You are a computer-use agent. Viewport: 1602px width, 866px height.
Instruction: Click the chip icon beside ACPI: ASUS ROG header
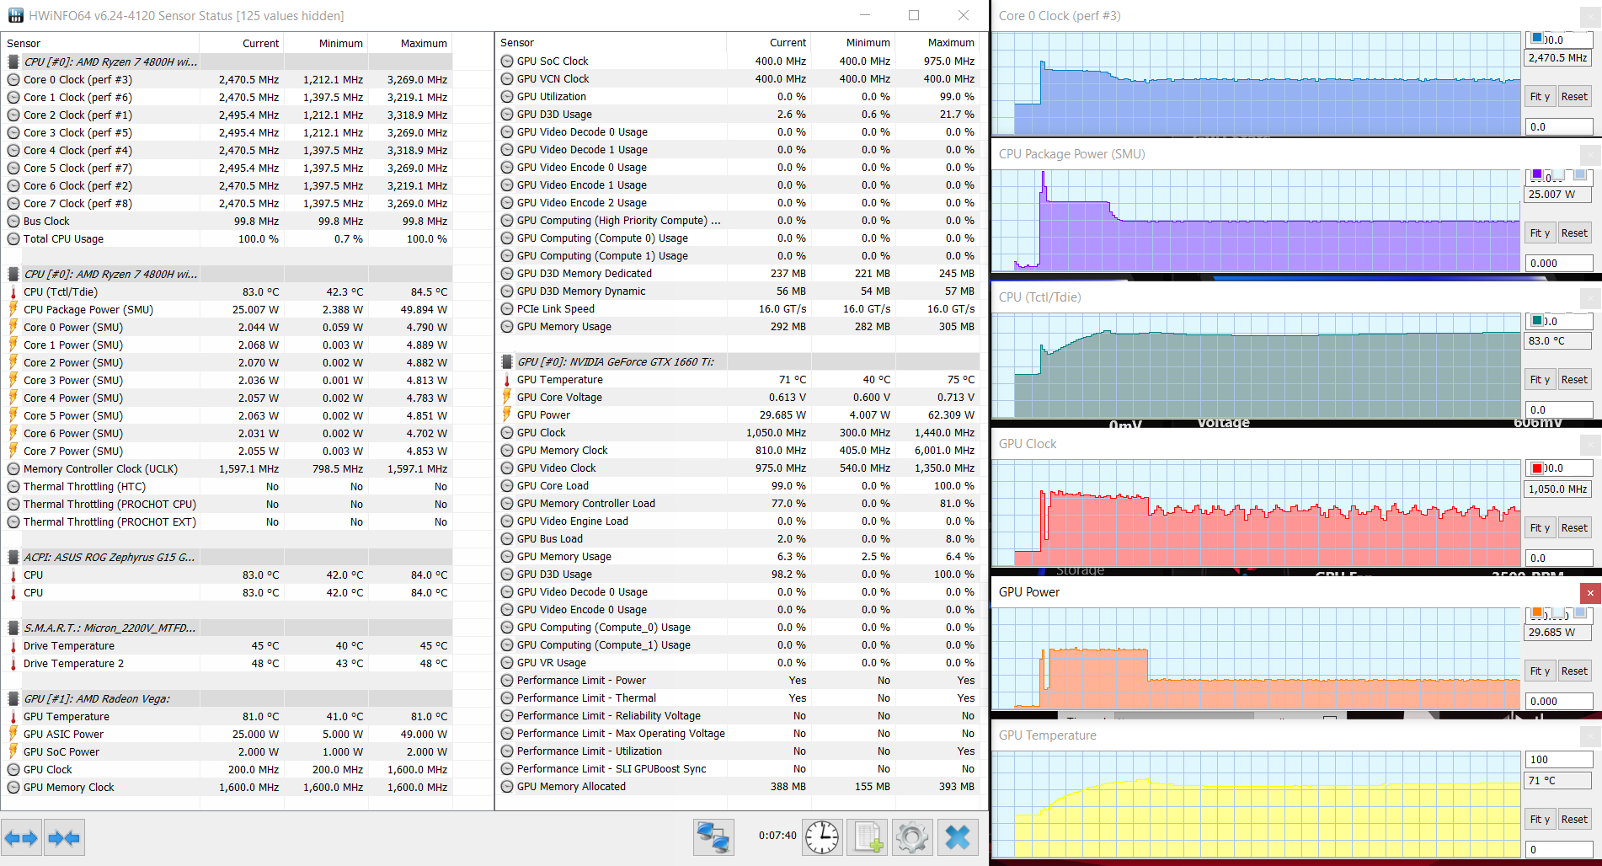13,557
